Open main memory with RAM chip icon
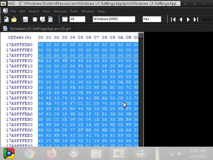Image resolution: width=213 pixels, height=160 pixels. 35,19
